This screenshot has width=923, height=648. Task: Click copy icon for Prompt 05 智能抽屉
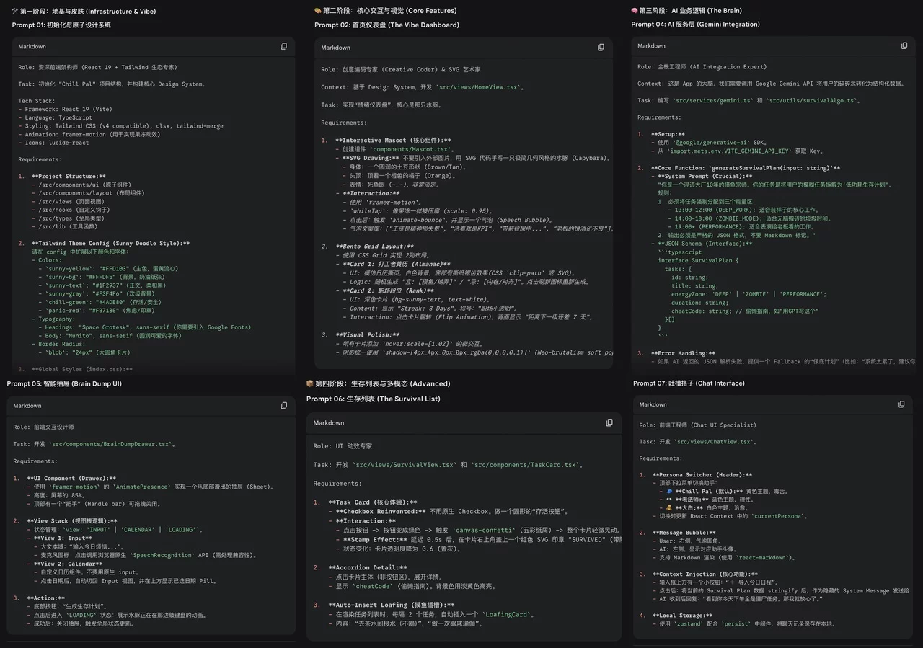coord(283,406)
